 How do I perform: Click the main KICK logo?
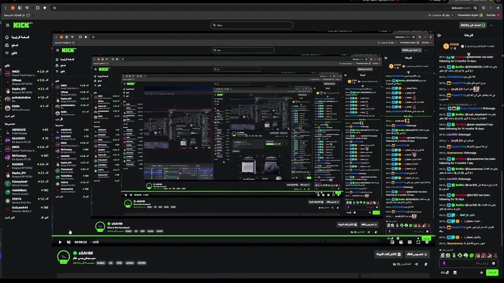pyautogui.click(x=22, y=25)
